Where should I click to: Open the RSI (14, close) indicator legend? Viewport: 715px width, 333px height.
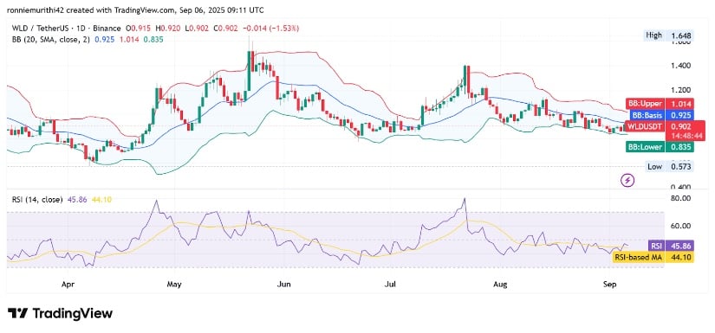[37, 199]
